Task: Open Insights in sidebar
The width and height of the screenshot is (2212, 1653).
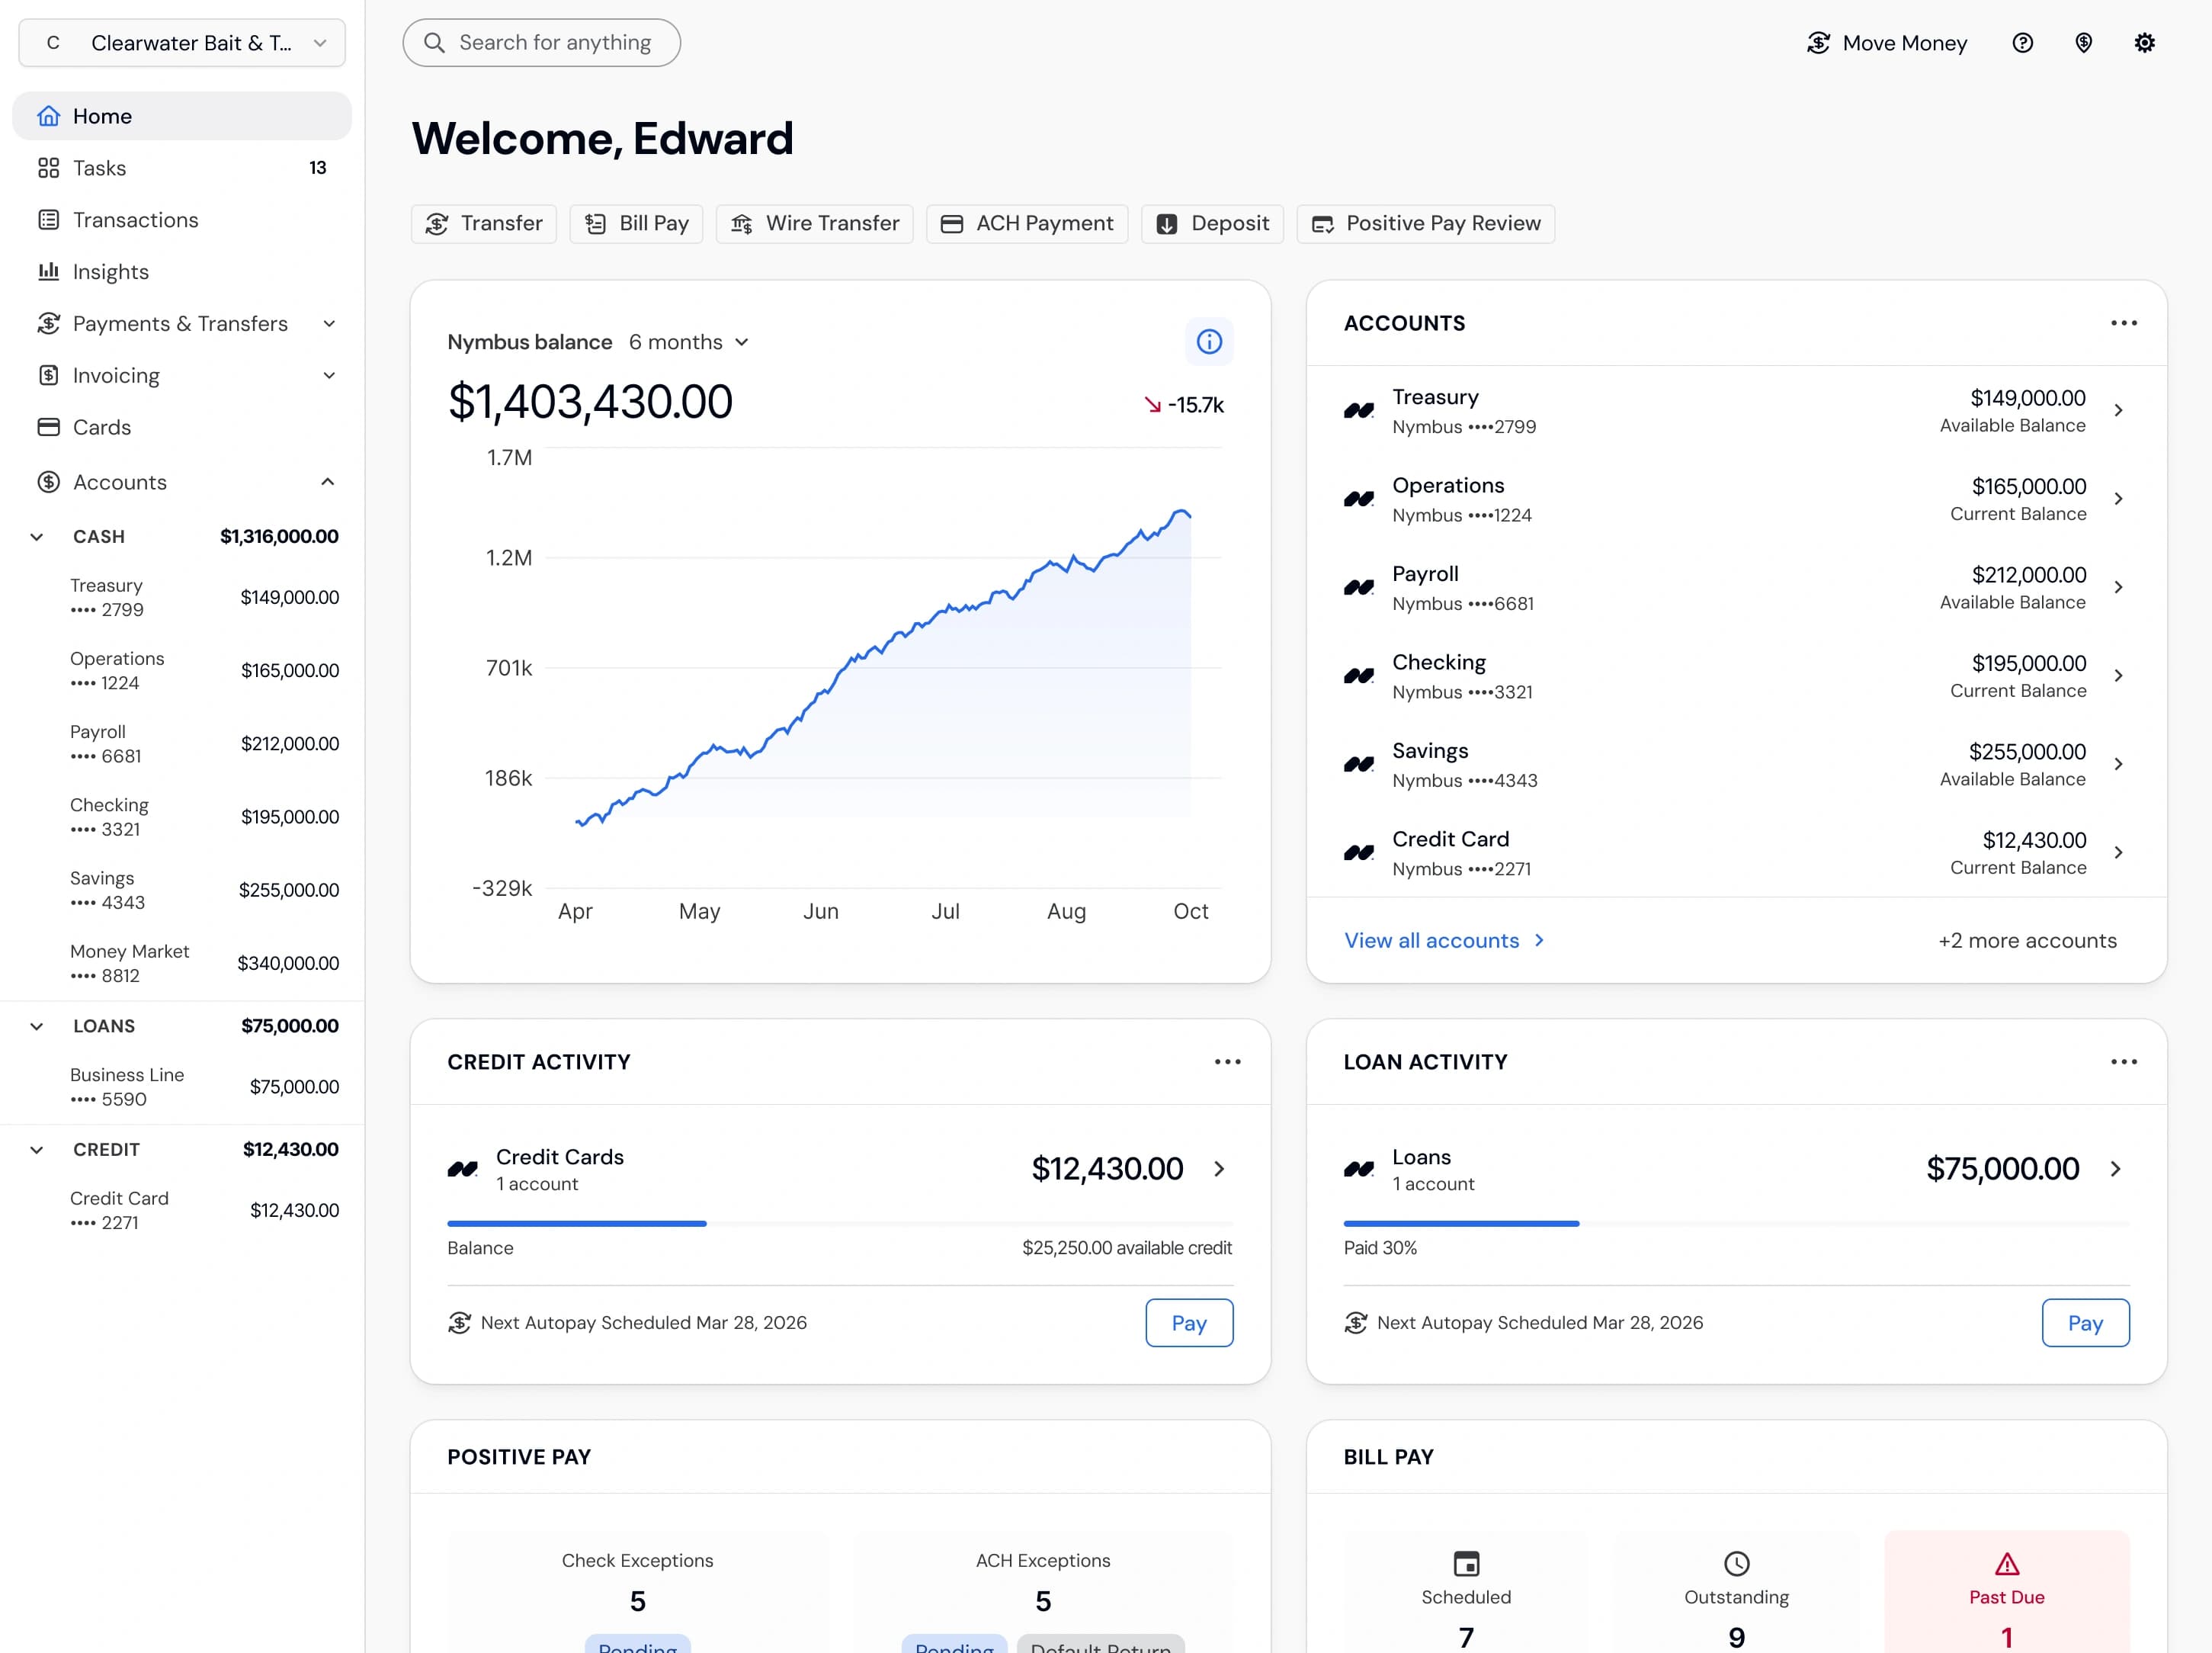Action: click(x=182, y=272)
